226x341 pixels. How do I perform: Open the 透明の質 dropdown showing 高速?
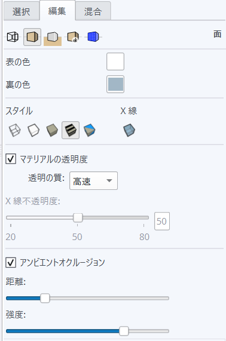(x=93, y=181)
